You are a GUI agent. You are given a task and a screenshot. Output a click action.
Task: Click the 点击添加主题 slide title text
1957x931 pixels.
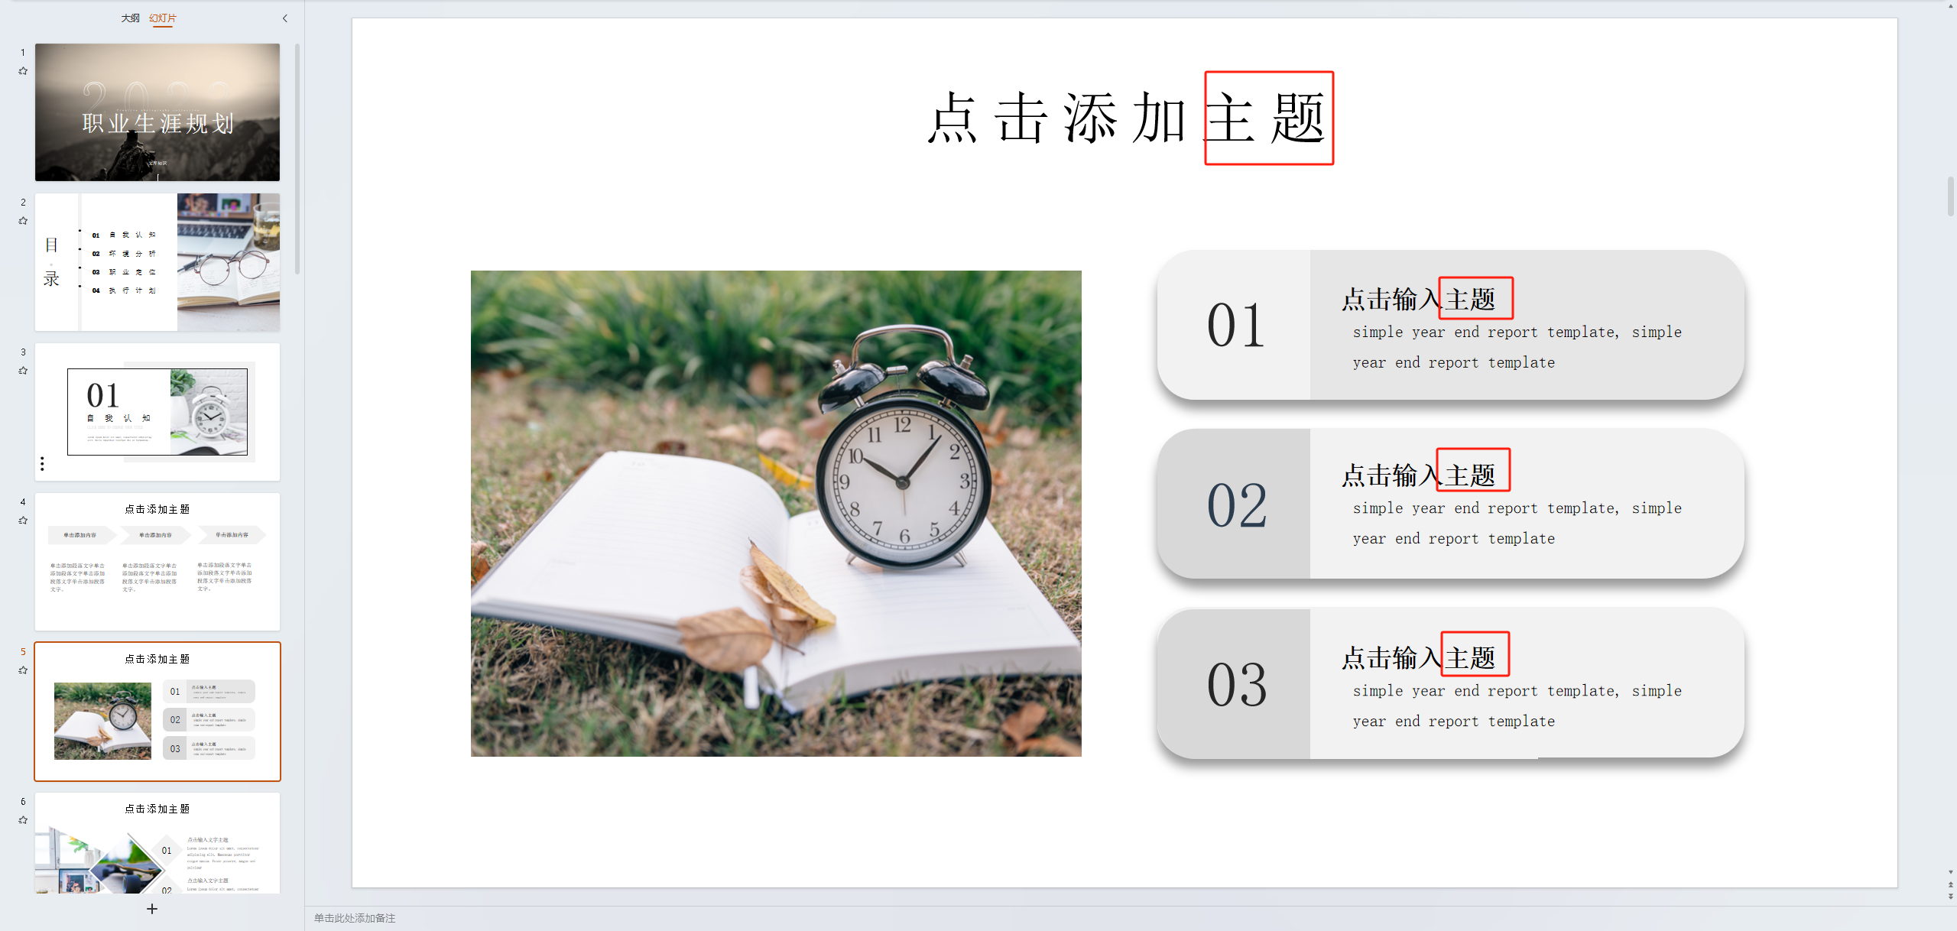coord(1126,118)
